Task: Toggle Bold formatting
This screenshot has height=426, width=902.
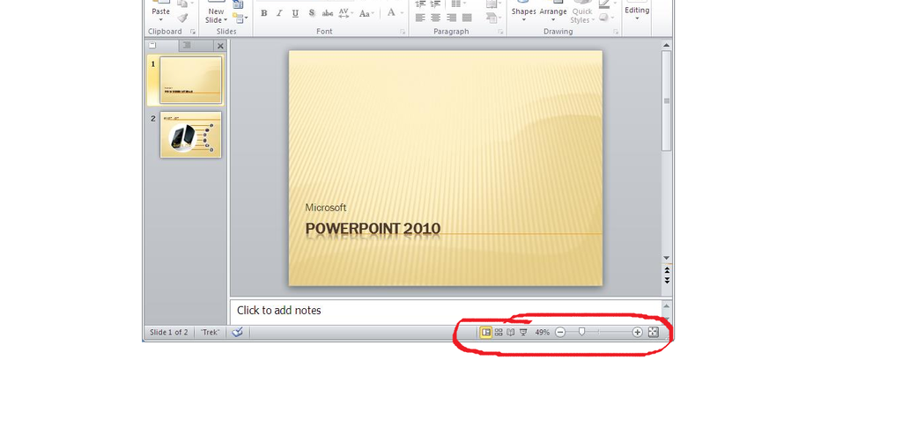Action: point(264,13)
